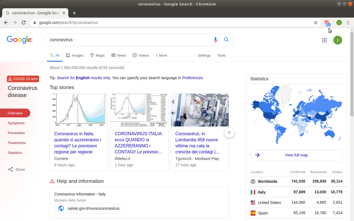
Task: Click the Coronavirus information - Italy heading
Action: click(x=80, y=194)
